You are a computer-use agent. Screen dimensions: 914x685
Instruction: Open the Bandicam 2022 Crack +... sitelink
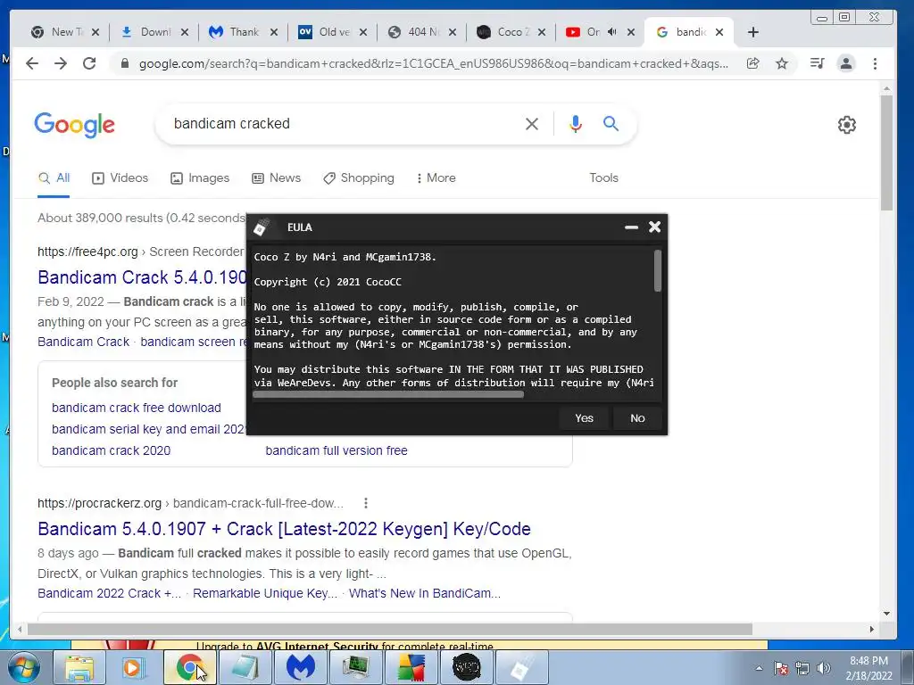(109, 593)
